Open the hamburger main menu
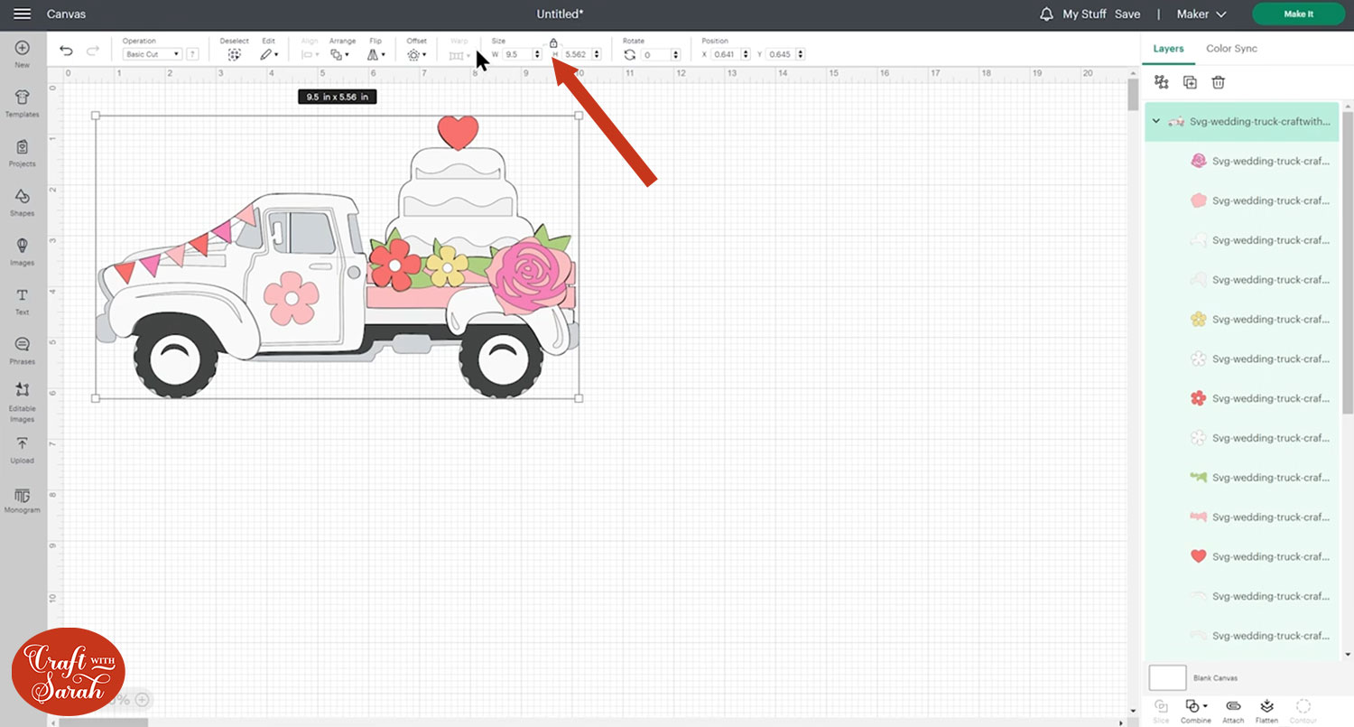This screenshot has height=727, width=1354. tap(23, 14)
